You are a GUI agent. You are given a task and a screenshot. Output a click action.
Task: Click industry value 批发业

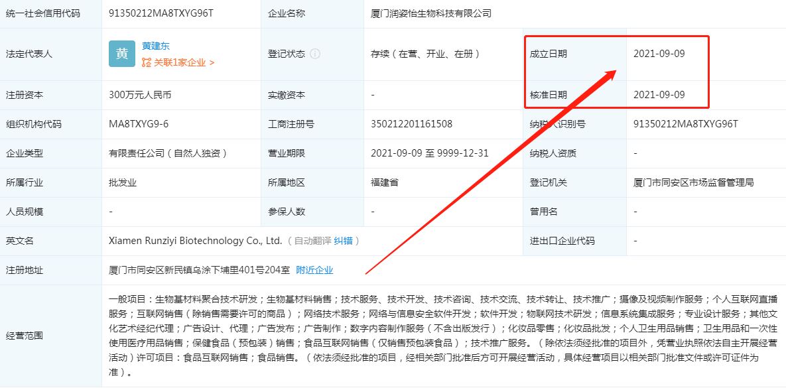click(x=123, y=182)
